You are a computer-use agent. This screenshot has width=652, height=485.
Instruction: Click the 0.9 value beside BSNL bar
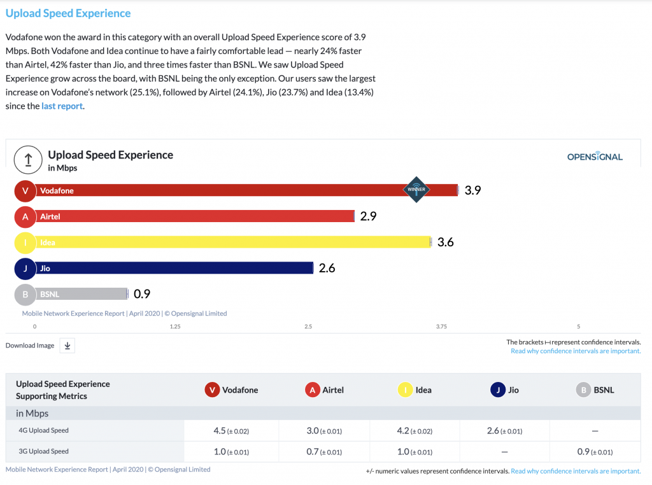(x=142, y=294)
